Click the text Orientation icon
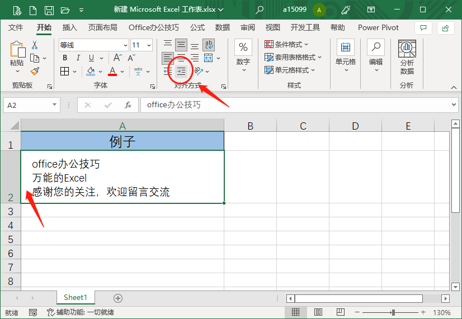The height and width of the screenshot is (319, 462). pyautogui.click(x=199, y=71)
